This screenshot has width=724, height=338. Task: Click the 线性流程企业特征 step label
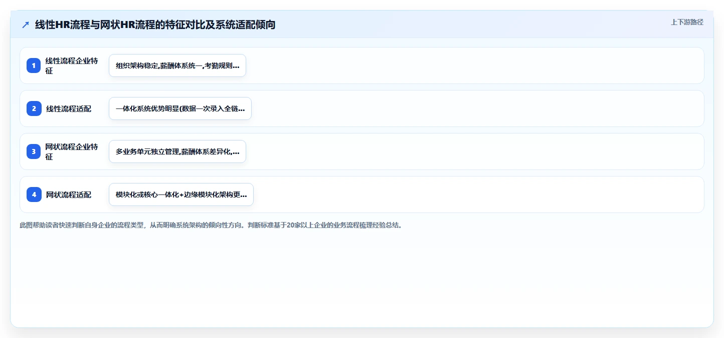[72, 65]
